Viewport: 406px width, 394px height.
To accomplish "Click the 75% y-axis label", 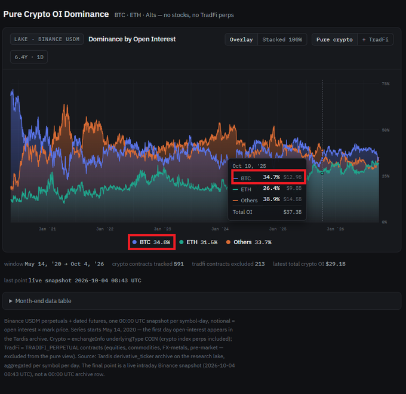I will point(385,84).
